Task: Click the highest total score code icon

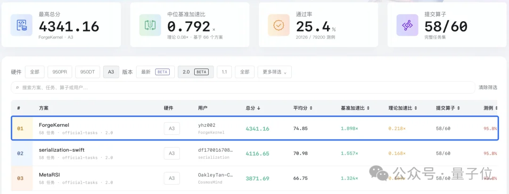Action: pyautogui.click(x=21, y=25)
